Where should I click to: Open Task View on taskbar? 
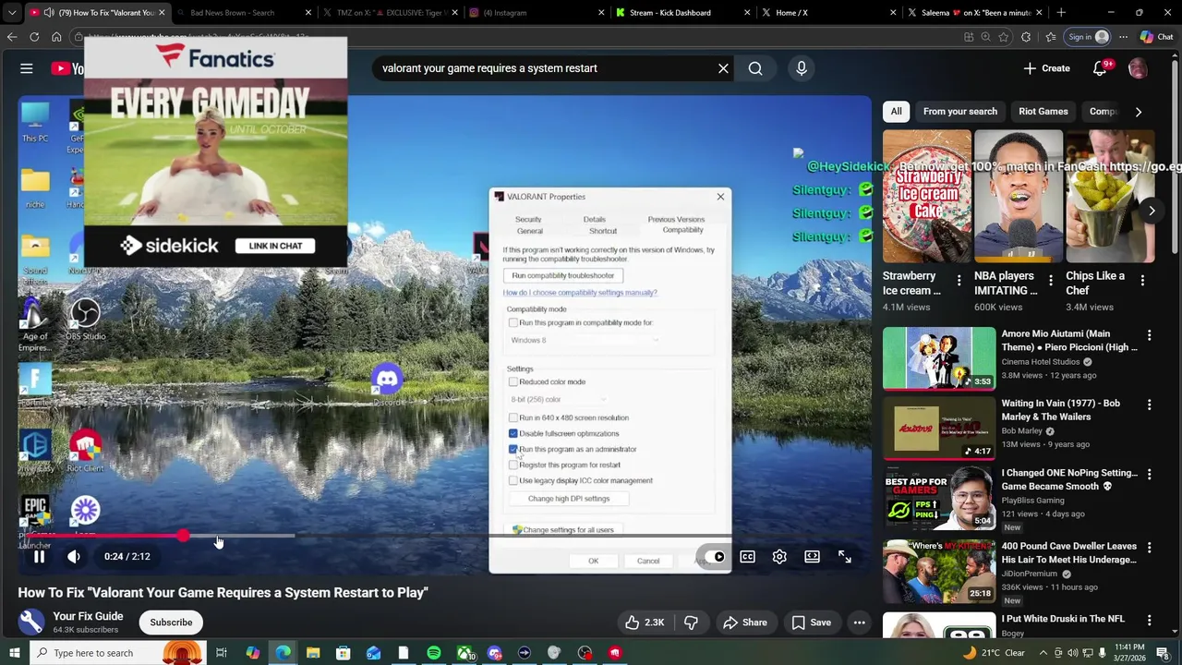(x=222, y=653)
